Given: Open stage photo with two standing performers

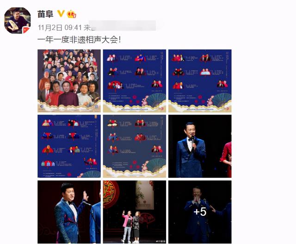Looking at the screenshot, I should tap(135, 212).
